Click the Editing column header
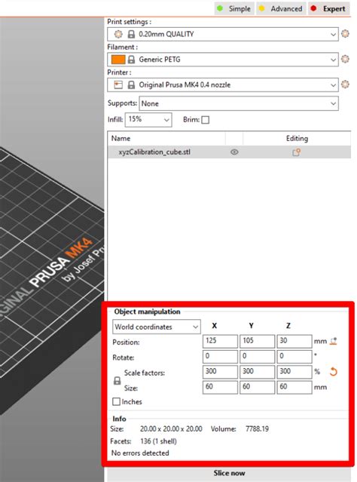Image resolution: width=357 pixels, height=482 pixels. pyautogui.click(x=297, y=138)
